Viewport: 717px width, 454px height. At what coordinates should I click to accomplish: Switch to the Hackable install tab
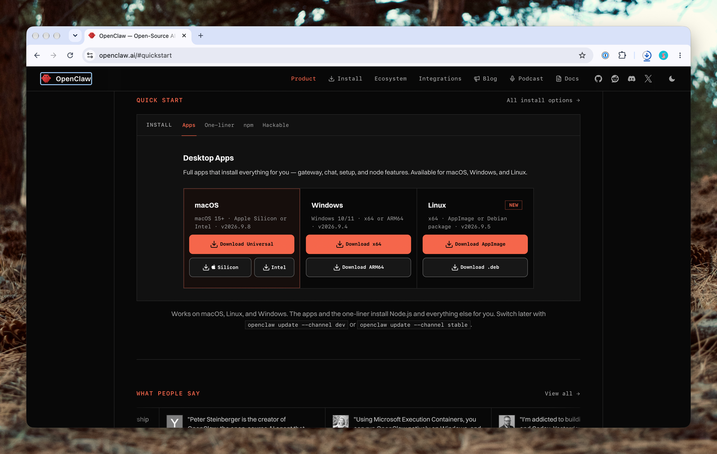coord(276,125)
